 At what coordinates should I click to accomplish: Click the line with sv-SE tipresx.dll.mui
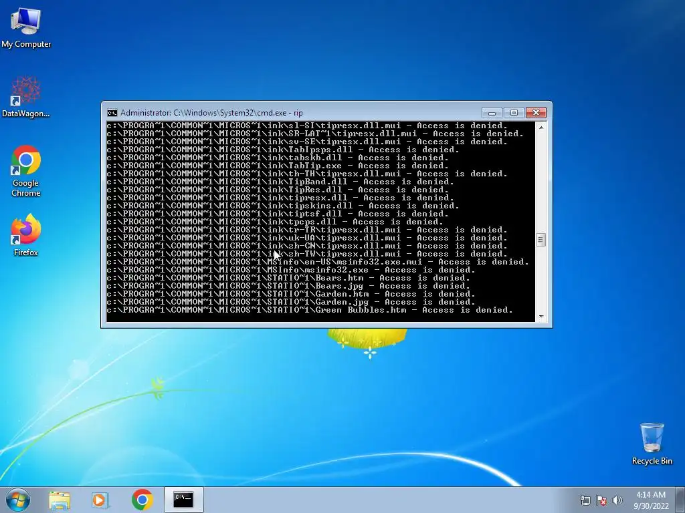coord(307,142)
